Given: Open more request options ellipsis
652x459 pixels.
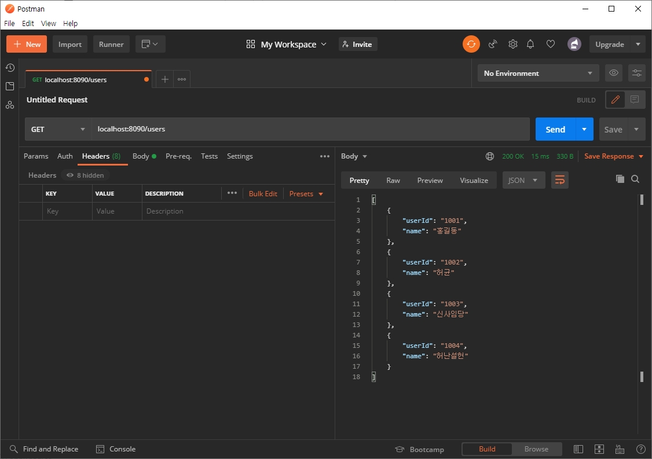Looking at the screenshot, I should (325, 156).
